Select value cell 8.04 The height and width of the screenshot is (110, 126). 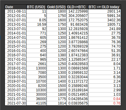coord(105,64)
